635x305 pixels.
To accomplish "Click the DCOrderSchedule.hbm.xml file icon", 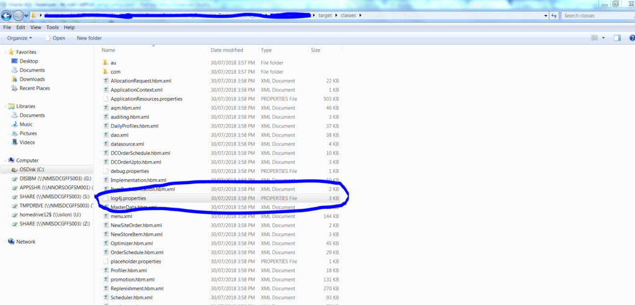I will click(x=105, y=153).
